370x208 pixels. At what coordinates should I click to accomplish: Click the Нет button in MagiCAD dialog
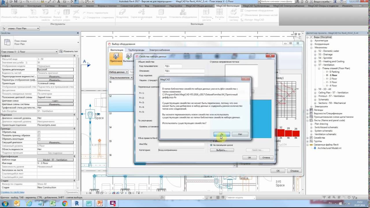tap(240, 134)
